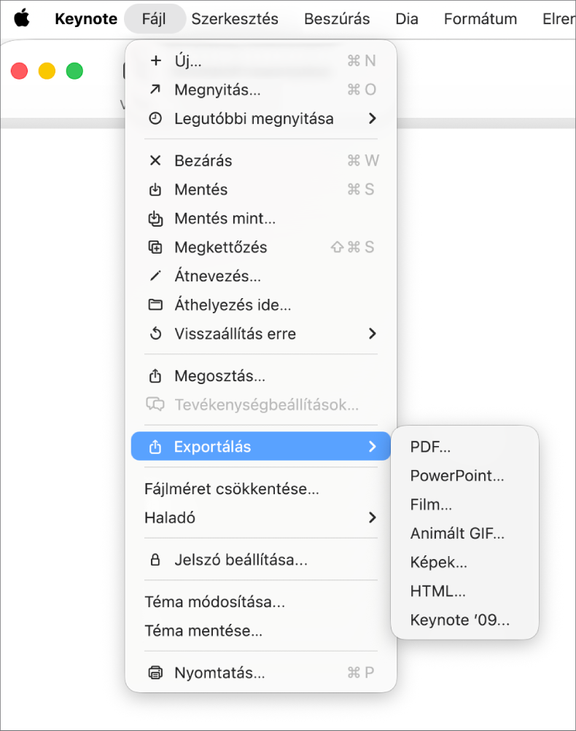This screenshot has height=731, width=576.
Task: Click the printer icon beside Nyomtatás
Action: tap(155, 673)
